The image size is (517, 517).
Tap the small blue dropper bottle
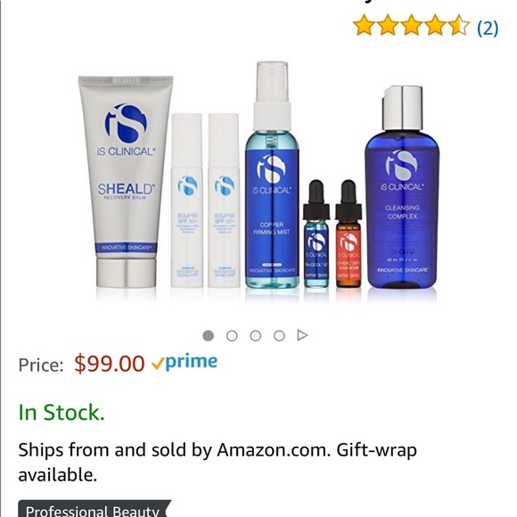pos(316,234)
